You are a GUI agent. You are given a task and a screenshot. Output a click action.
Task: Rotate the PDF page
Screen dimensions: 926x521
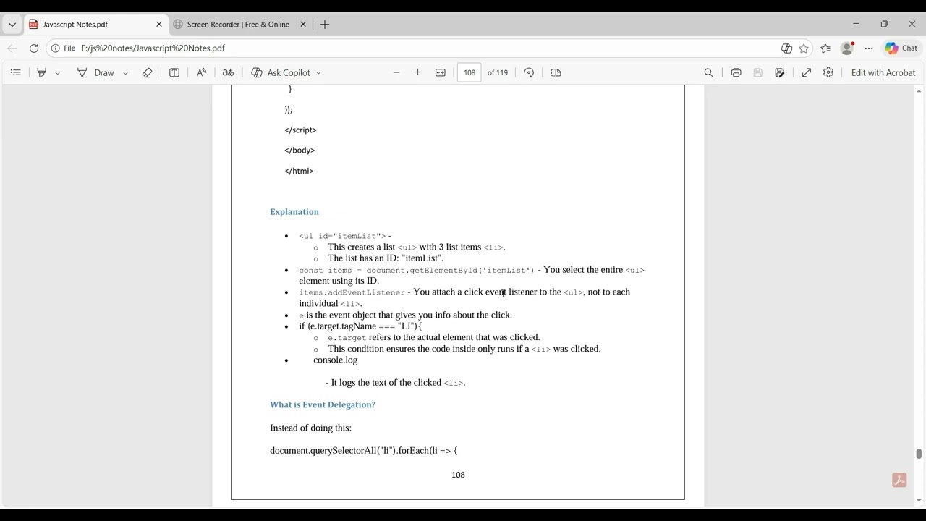529,72
